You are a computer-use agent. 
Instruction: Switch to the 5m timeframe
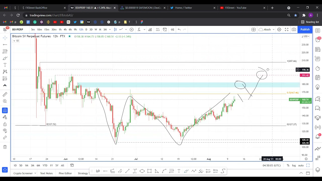(x=33, y=29)
